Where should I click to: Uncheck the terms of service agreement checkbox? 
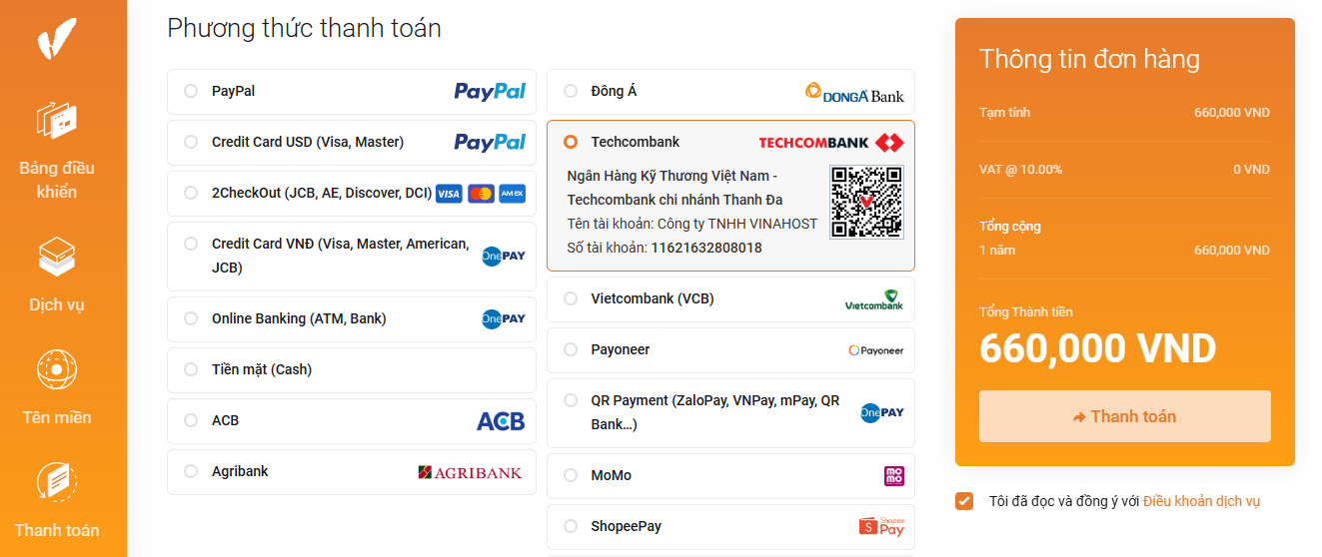pyautogui.click(x=964, y=501)
